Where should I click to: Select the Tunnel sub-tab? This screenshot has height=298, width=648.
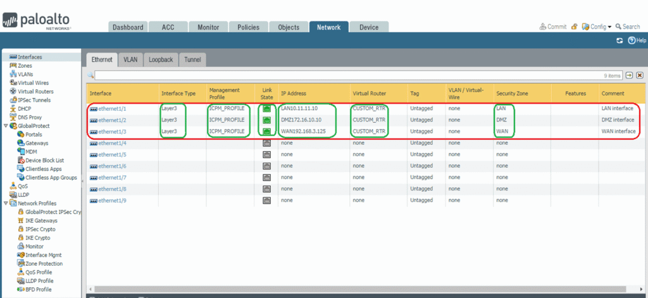click(192, 59)
